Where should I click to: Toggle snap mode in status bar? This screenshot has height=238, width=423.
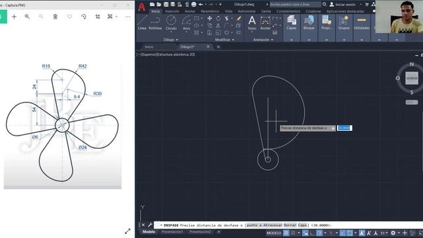293,233
